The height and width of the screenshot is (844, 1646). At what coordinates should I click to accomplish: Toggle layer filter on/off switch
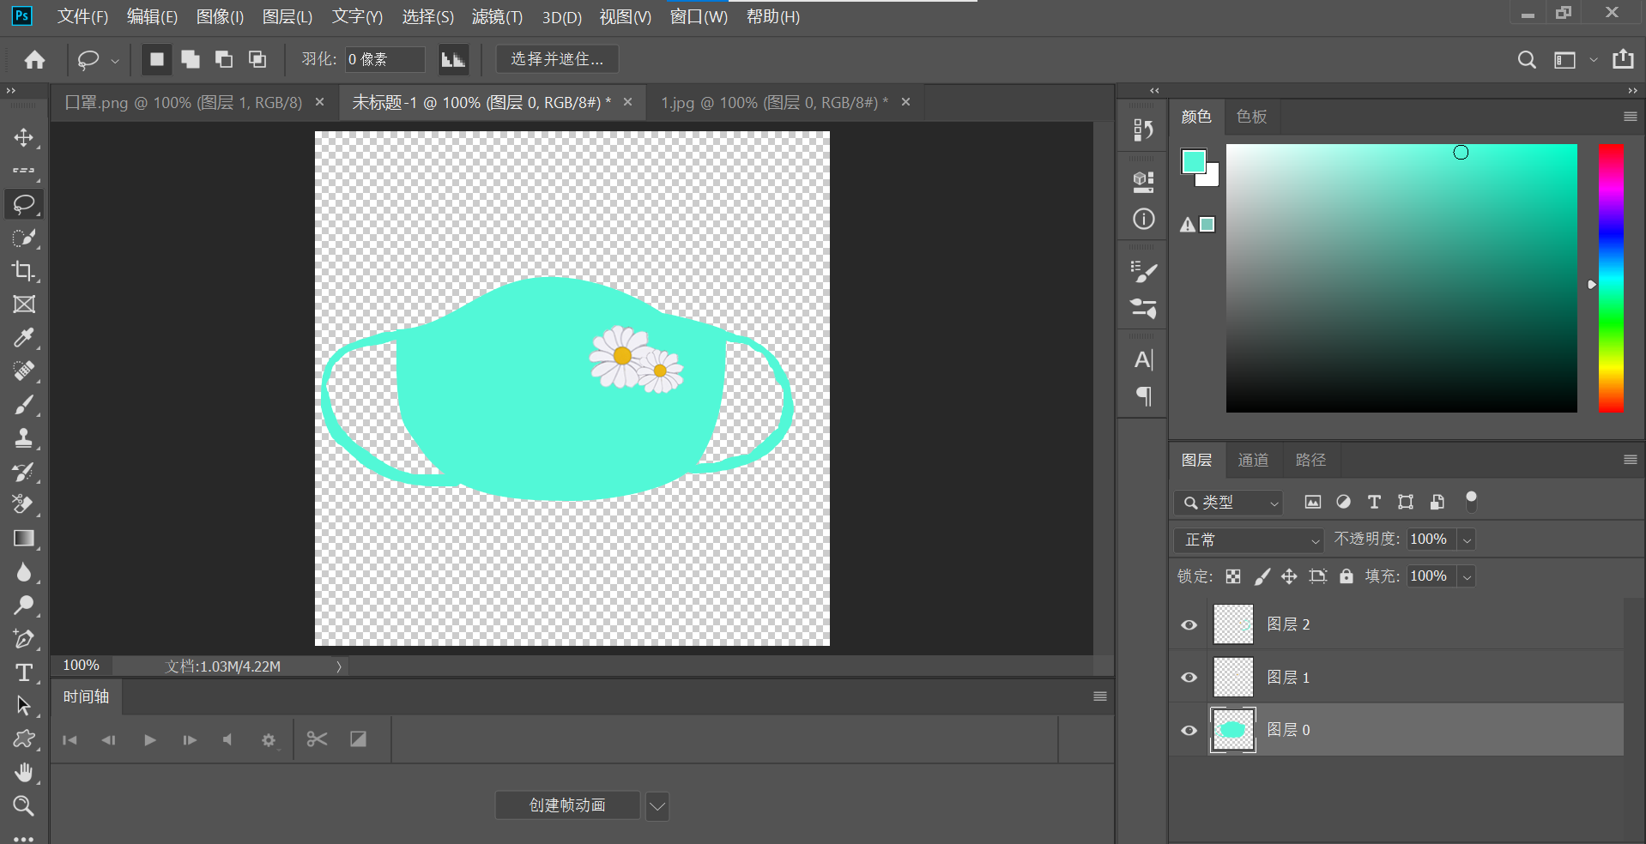(x=1471, y=501)
